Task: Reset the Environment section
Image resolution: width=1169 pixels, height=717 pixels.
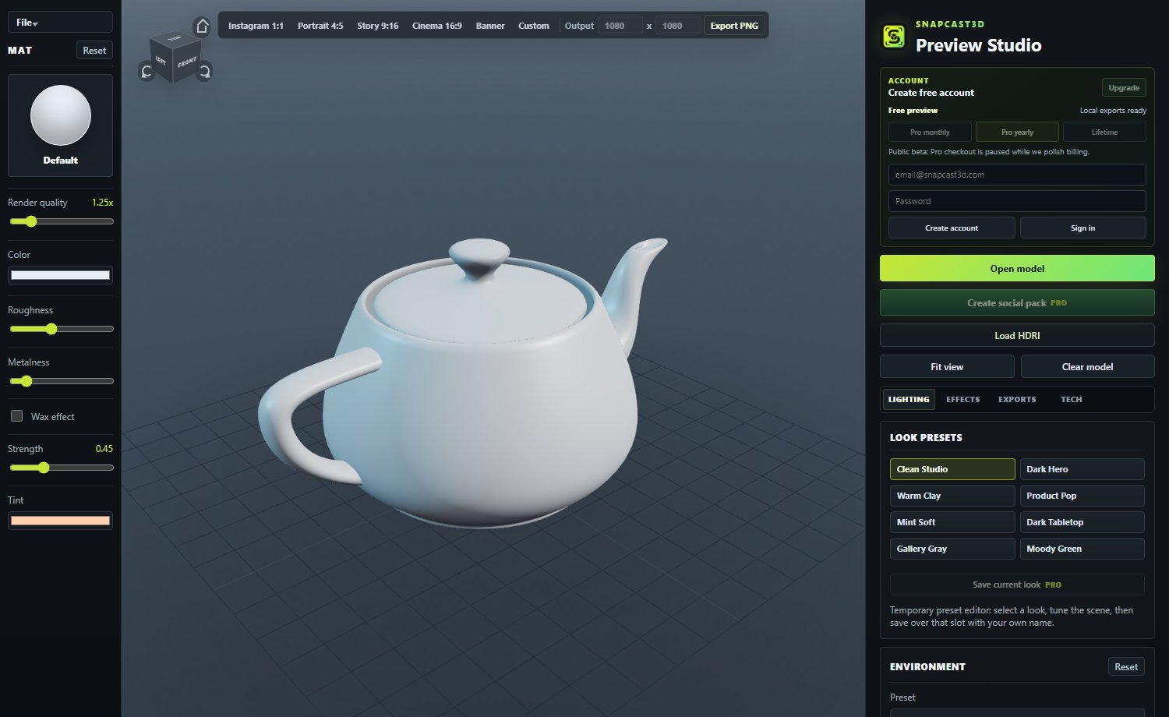Action: (x=1126, y=666)
